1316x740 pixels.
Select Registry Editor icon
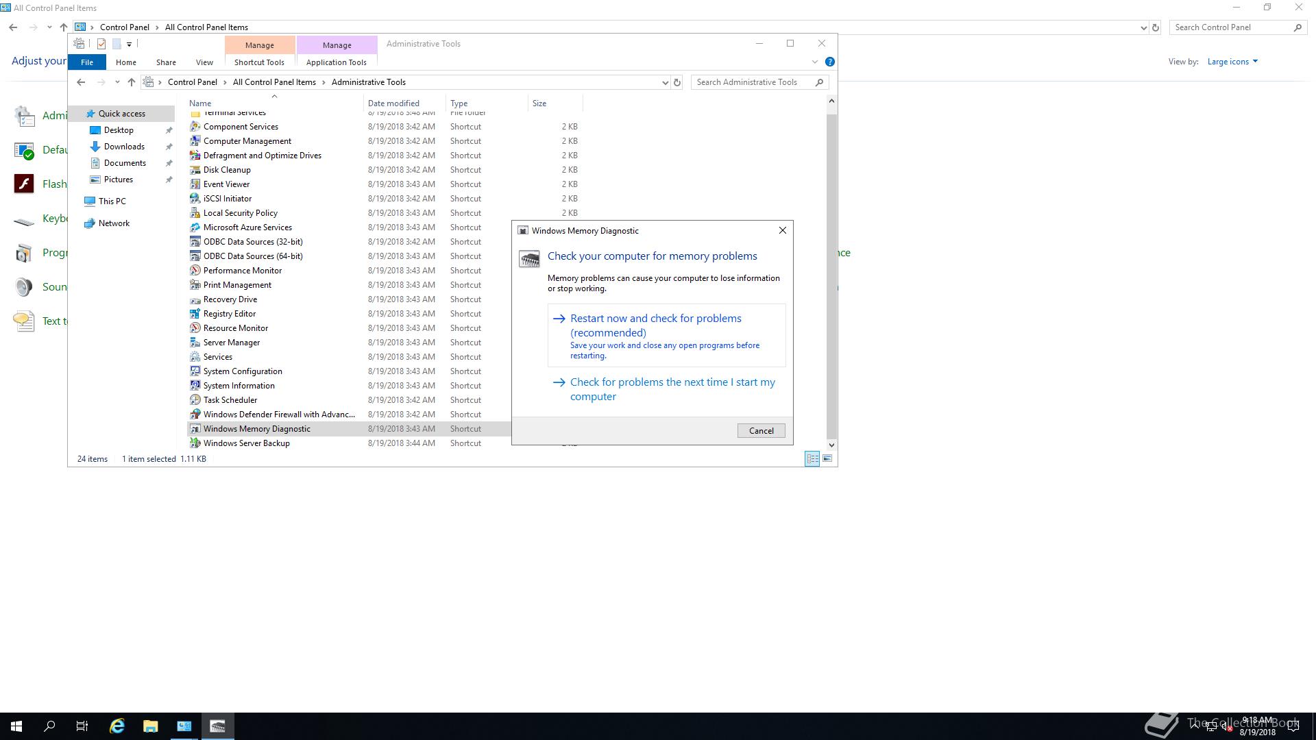pos(195,314)
